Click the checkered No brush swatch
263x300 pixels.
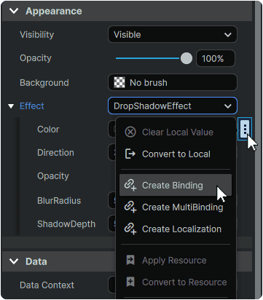coord(119,82)
